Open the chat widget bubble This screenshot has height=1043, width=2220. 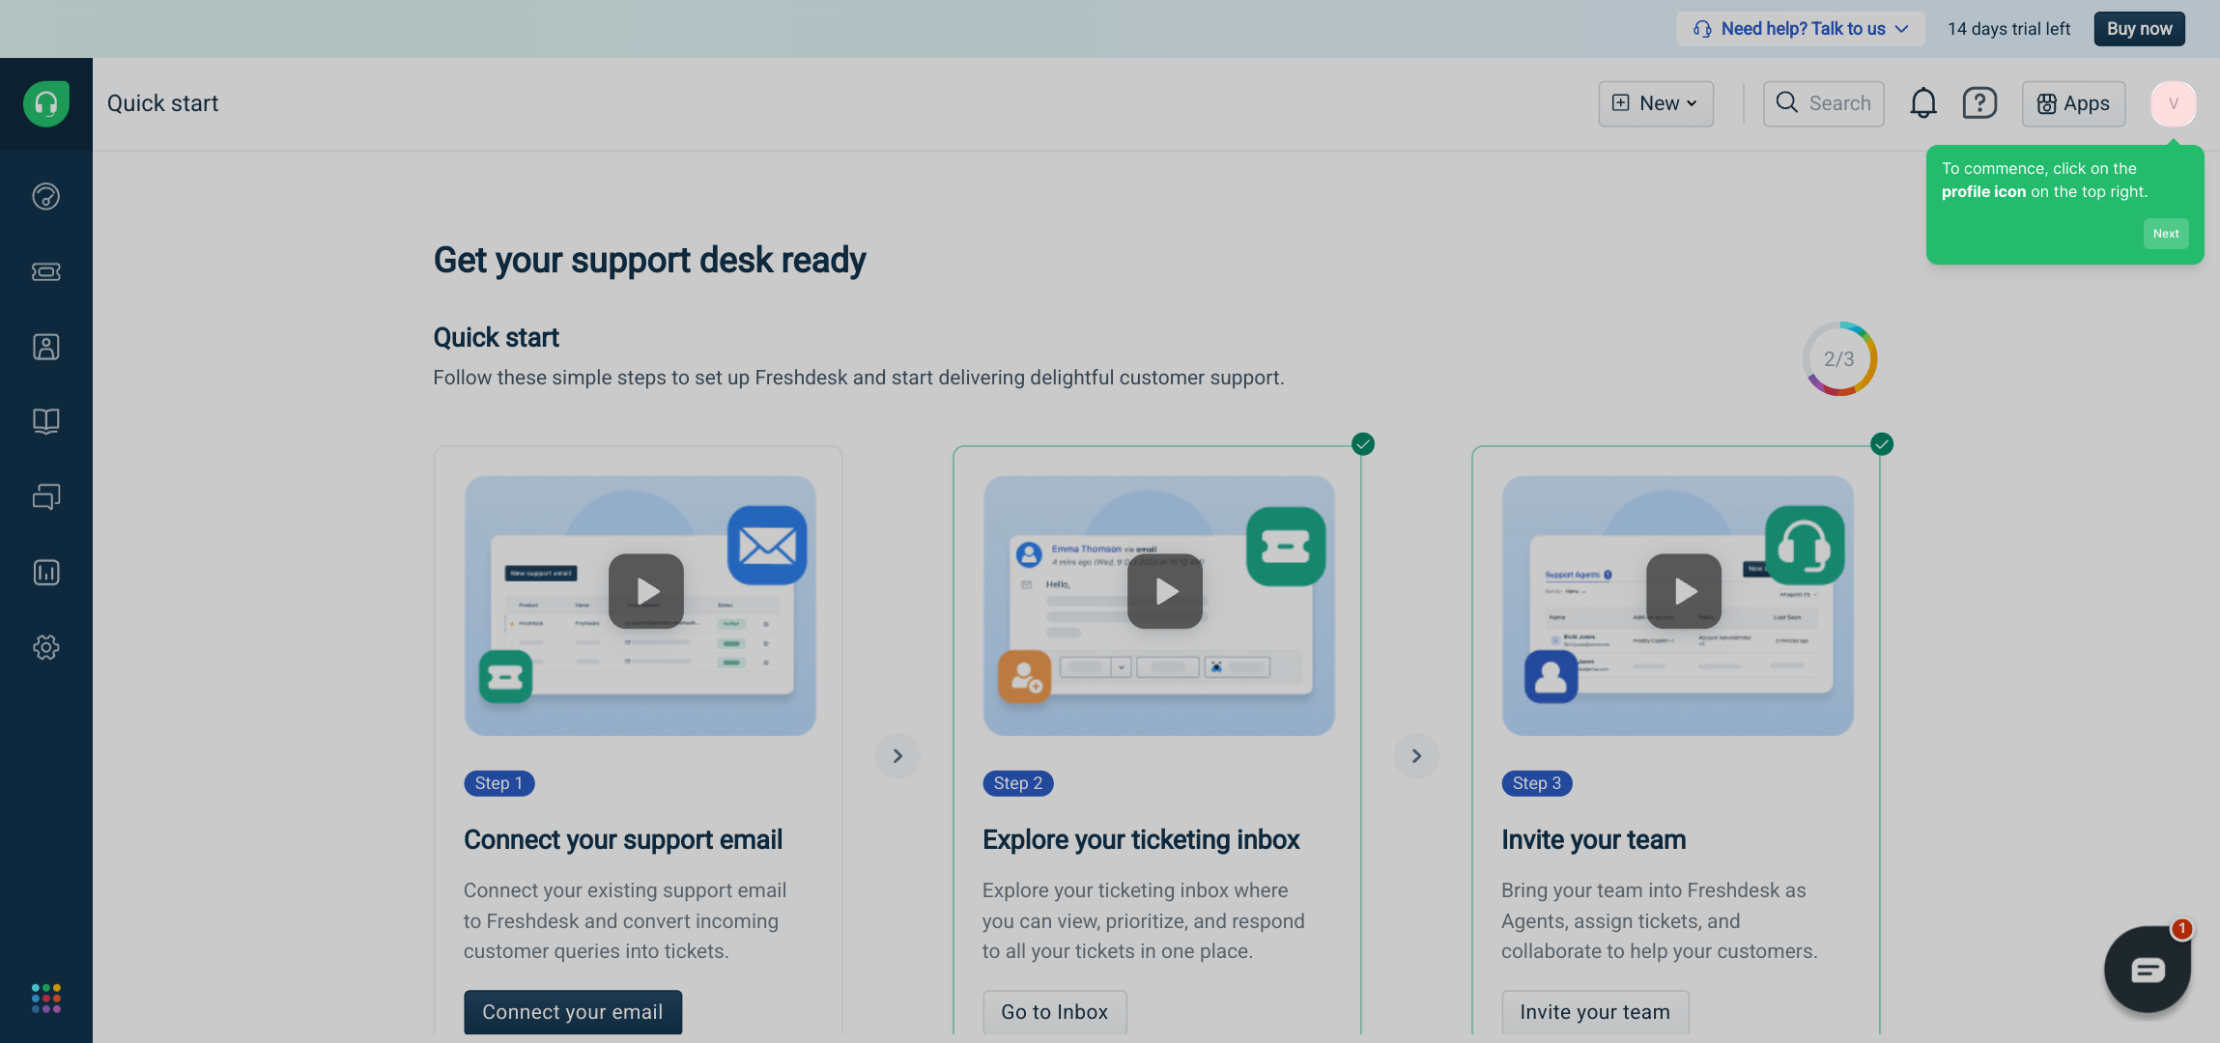click(2147, 970)
